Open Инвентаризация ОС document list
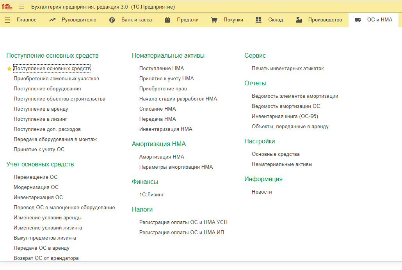402x270 pixels. [38, 198]
